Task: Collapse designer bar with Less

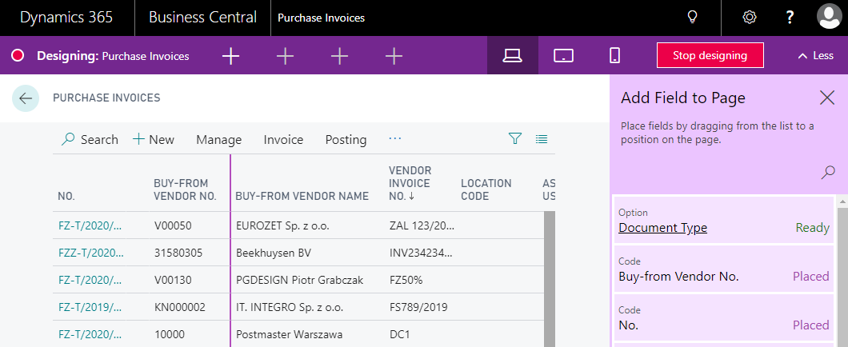Action: click(815, 55)
